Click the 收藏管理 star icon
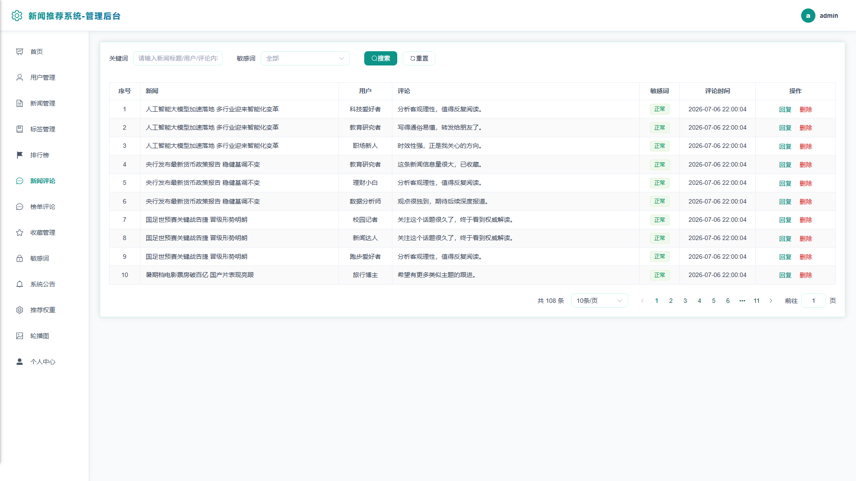Viewport: 856px width, 481px height. pos(20,232)
